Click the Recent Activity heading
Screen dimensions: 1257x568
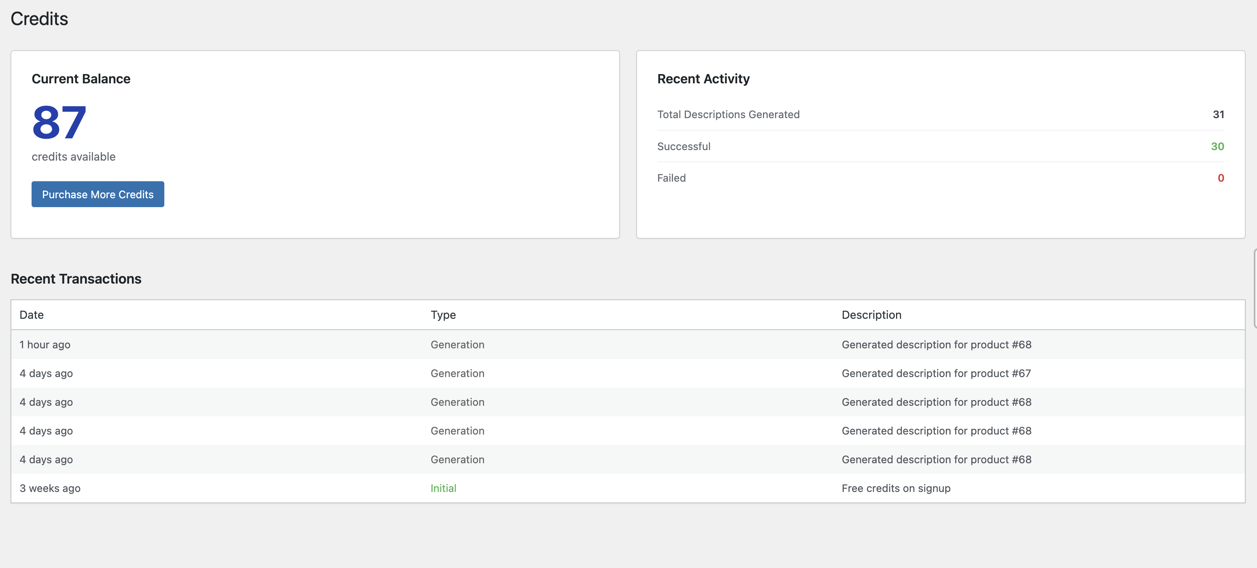coord(703,78)
